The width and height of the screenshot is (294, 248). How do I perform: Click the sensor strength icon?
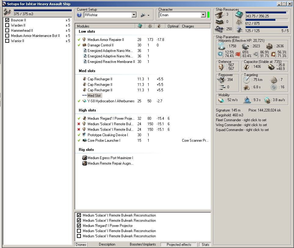tap(274, 87)
